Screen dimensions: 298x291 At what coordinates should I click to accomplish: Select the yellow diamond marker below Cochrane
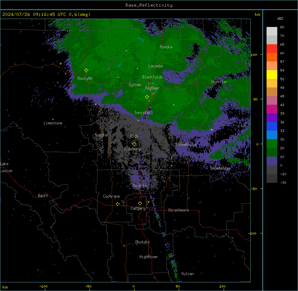click(118, 204)
